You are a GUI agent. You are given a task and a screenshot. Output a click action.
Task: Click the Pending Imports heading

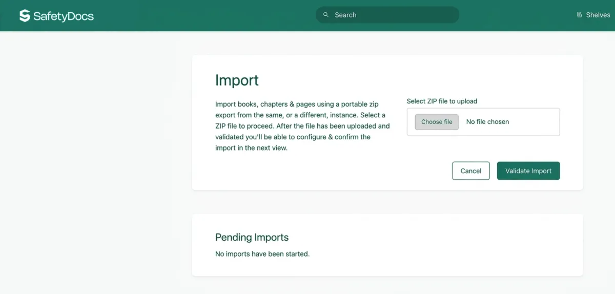click(252, 237)
